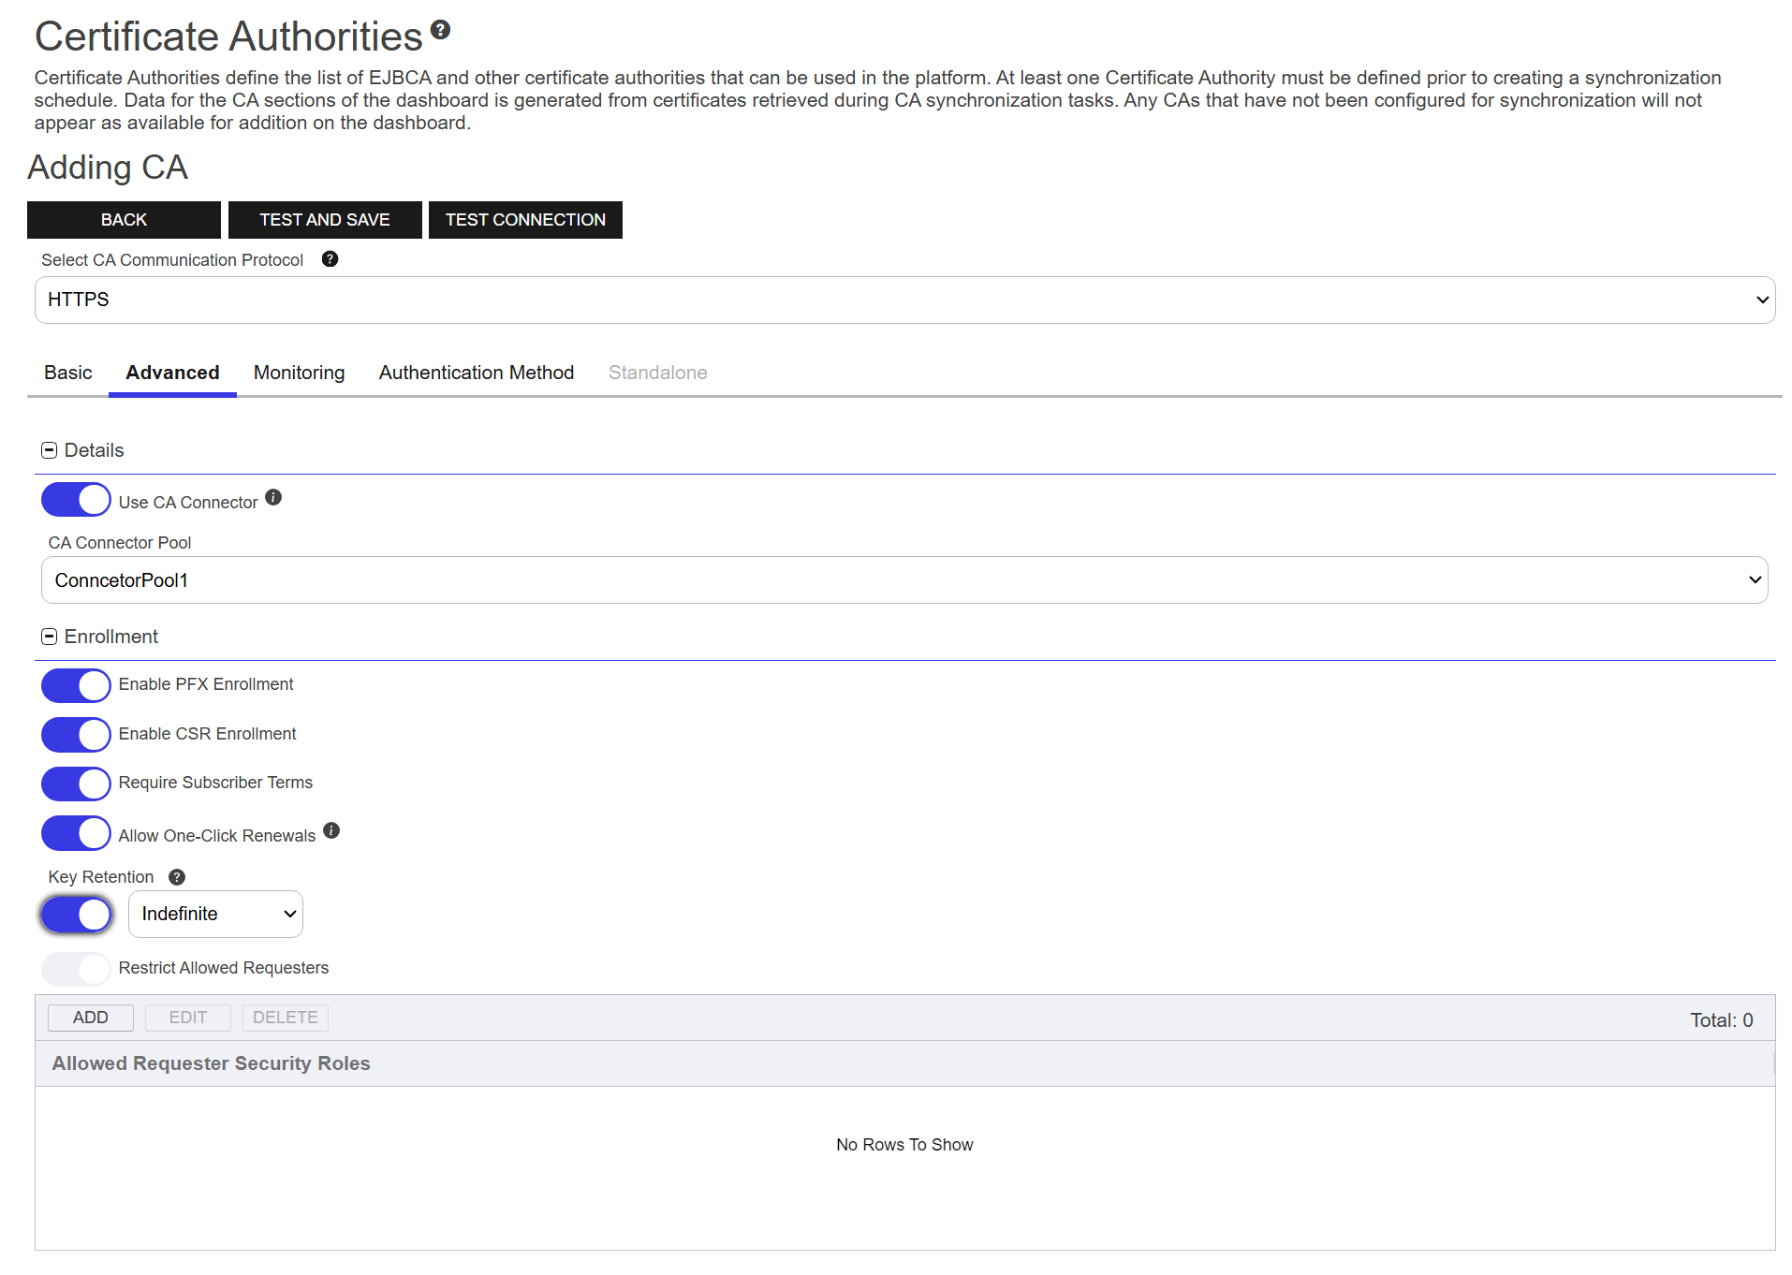Click ADD in the requester roles grid
The width and height of the screenshot is (1792, 1275).
tap(91, 1018)
